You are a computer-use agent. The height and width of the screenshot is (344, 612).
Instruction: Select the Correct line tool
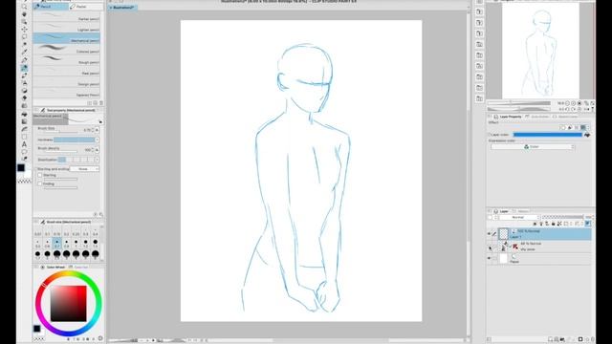coord(24,160)
